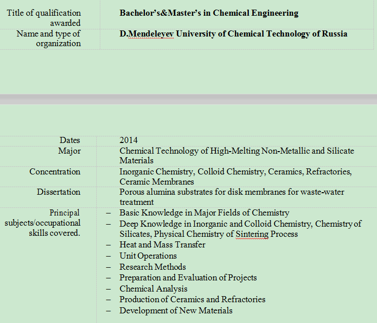Click the "Name and type of organization" label
Viewport: 377px width, 323px height.
[x=49, y=39]
